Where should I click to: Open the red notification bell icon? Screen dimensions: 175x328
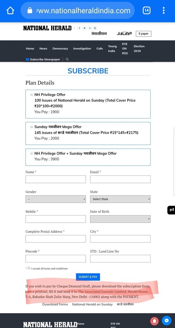[154, 320]
